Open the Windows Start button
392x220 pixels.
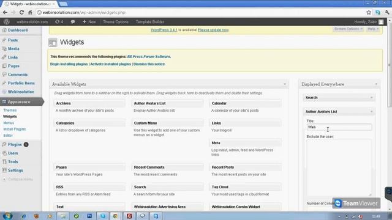click(7, 216)
